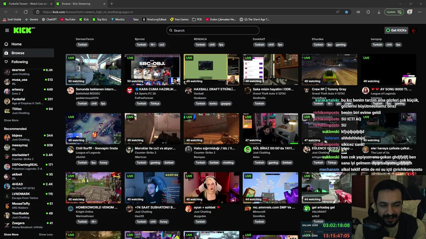The width and height of the screenshot is (426, 239).
Task: Click 'cs2' tag under Bjornixl
Action: (x=161, y=44)
